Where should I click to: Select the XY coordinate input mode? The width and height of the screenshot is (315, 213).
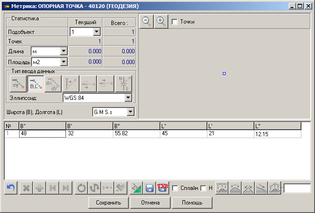[x=17, y=83]
